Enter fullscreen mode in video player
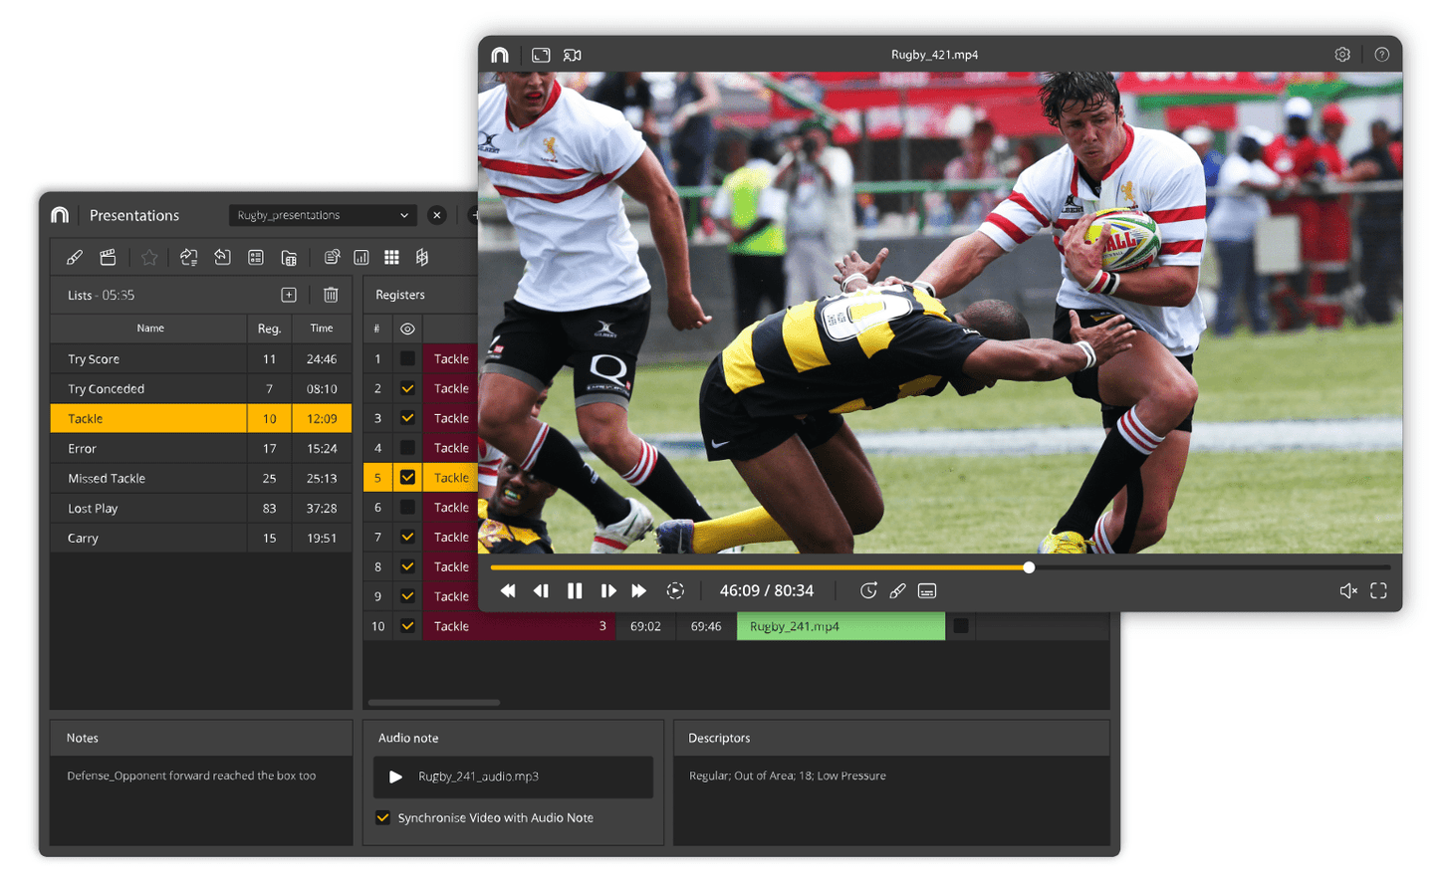The height and width of the screenshot is (887, 1439). (x=1378, y=591)
